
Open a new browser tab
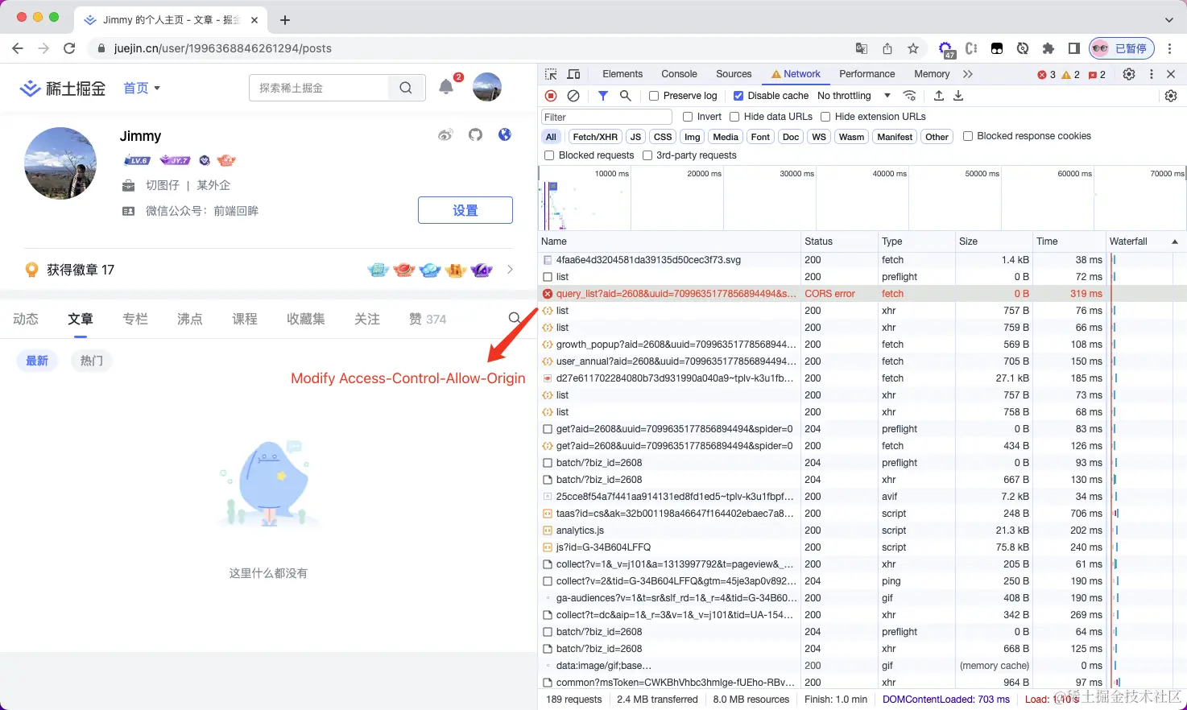(x=285, y=19)
